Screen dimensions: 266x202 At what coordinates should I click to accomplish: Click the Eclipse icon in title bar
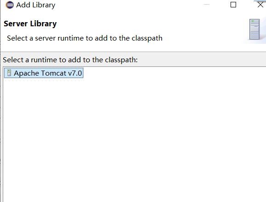[10, 5]
